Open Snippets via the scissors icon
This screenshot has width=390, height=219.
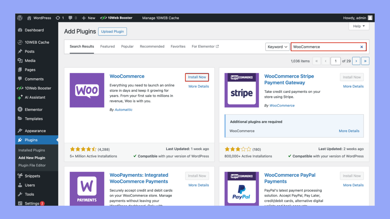coord(32,176)
